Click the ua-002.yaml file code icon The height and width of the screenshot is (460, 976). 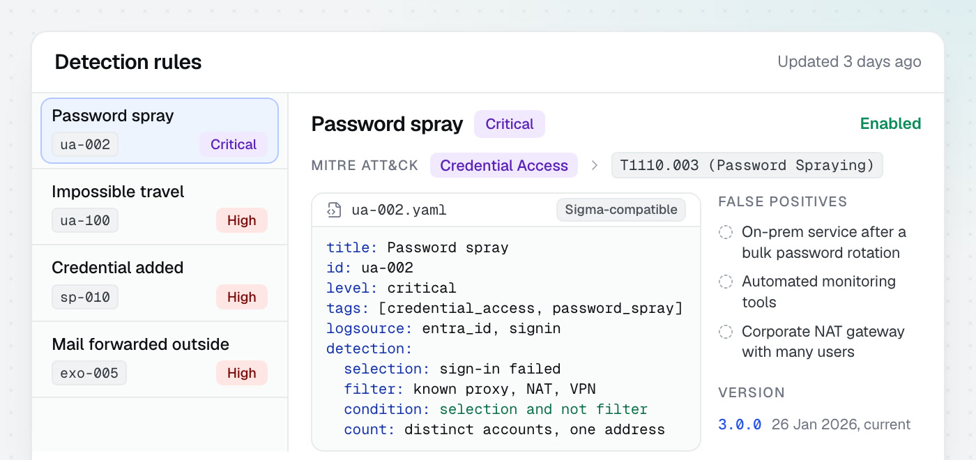pyautogui.click(x=334, y=210)
